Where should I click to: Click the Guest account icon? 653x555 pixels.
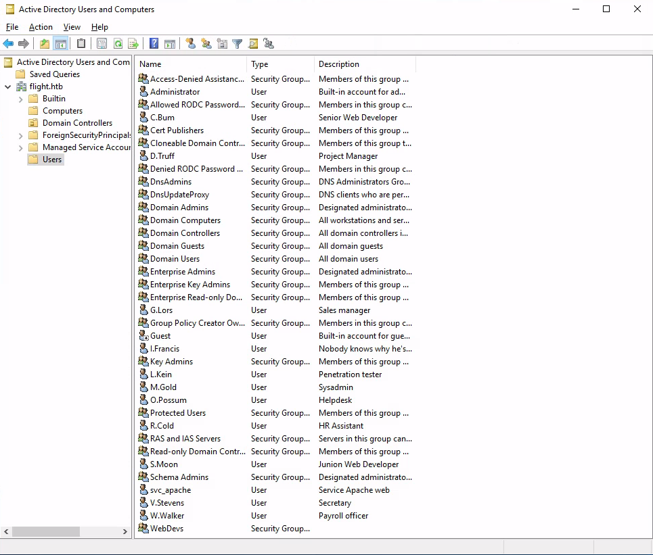point(143,336)
